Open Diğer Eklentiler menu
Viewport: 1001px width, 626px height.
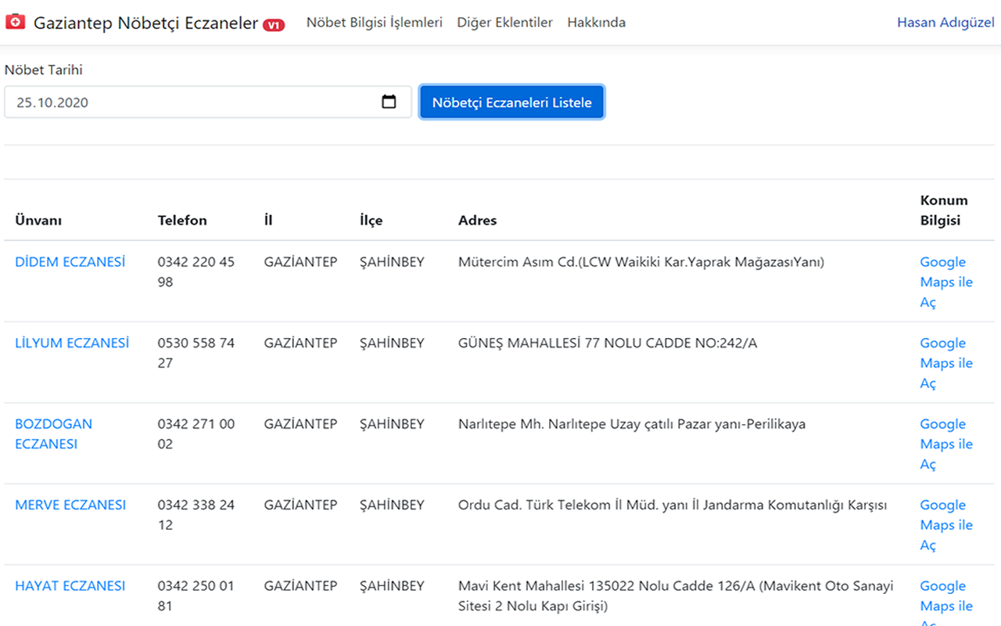(505, 23)
